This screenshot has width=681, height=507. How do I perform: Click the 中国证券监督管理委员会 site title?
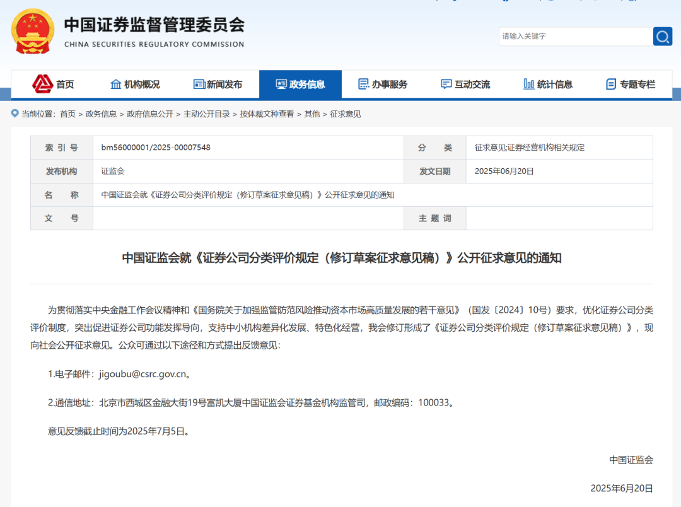click(154, 25)
